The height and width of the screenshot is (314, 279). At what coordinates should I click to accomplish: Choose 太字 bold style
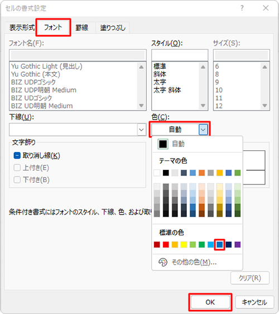[160, 82]
